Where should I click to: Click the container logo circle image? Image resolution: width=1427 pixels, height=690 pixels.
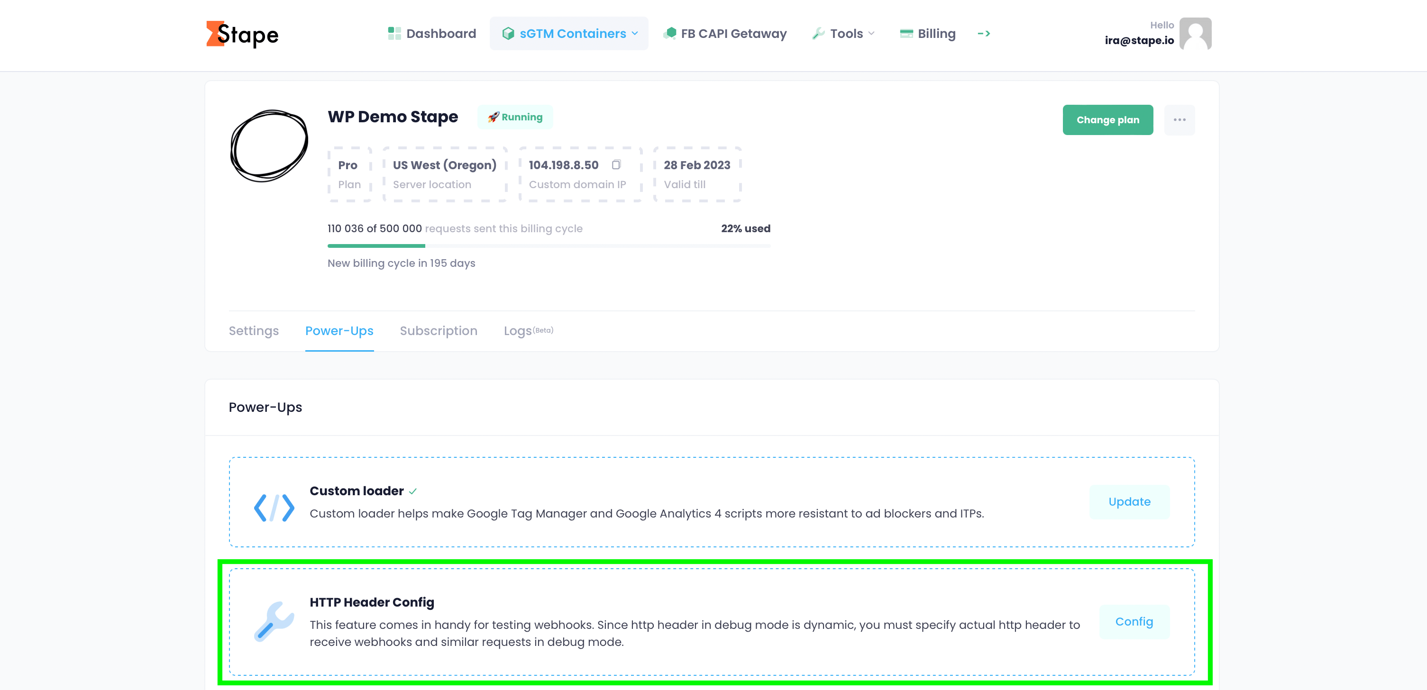click(269, 145)
